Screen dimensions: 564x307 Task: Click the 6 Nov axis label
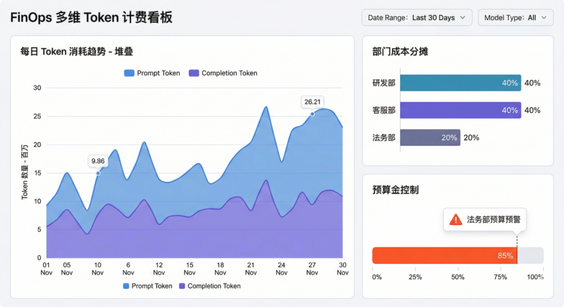pyautogui.click(x=128, y=269)
